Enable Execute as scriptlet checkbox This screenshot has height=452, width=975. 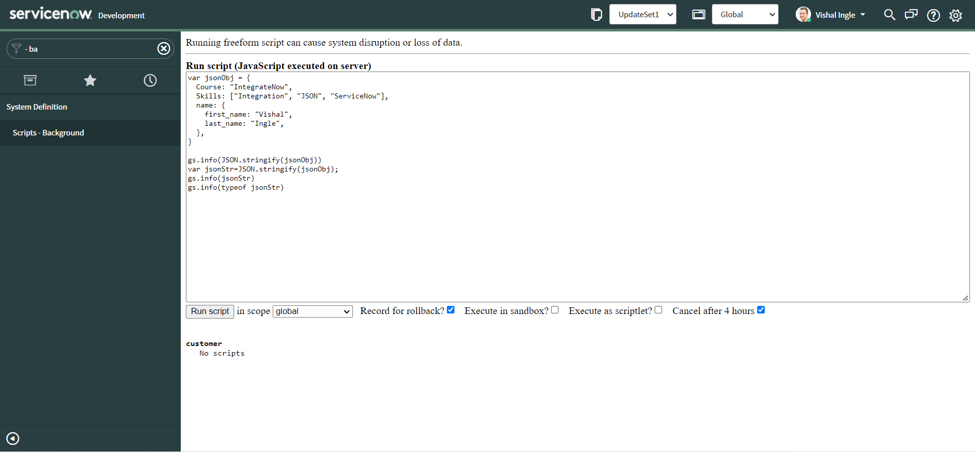pyautogui.click(x=659, y=310)
